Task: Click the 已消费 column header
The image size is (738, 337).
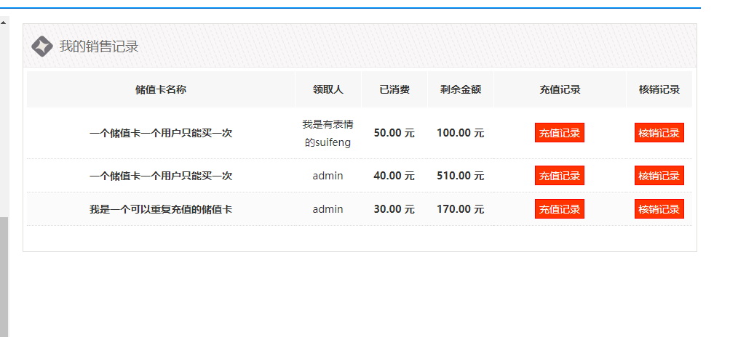Action: point(394,90)
